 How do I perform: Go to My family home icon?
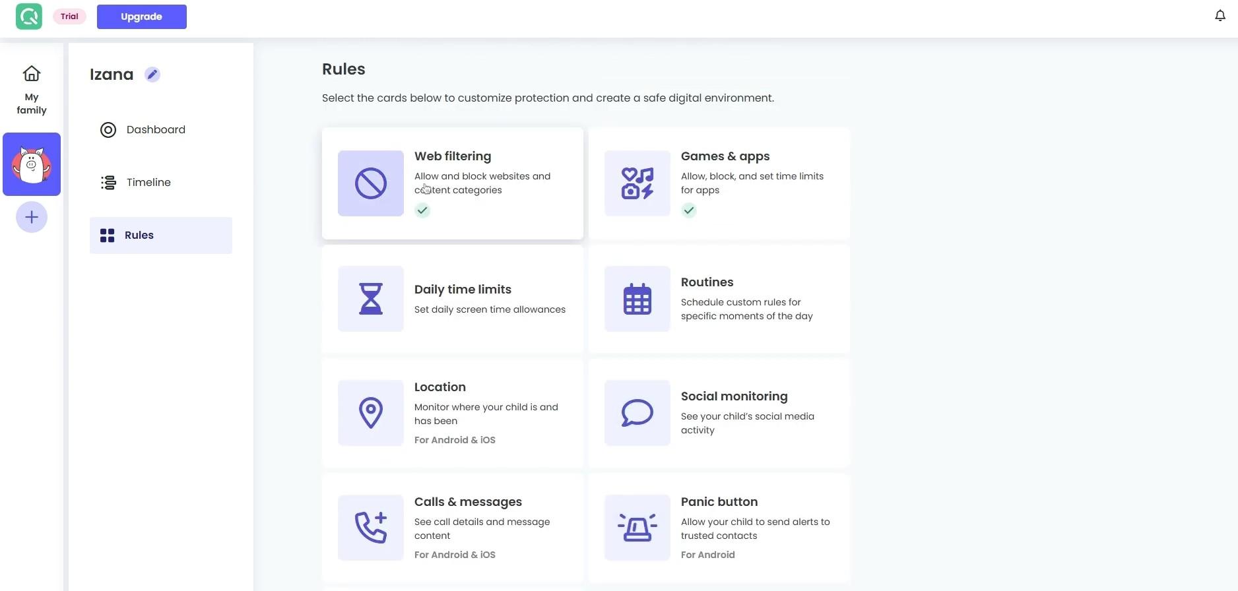pos(32,73)
